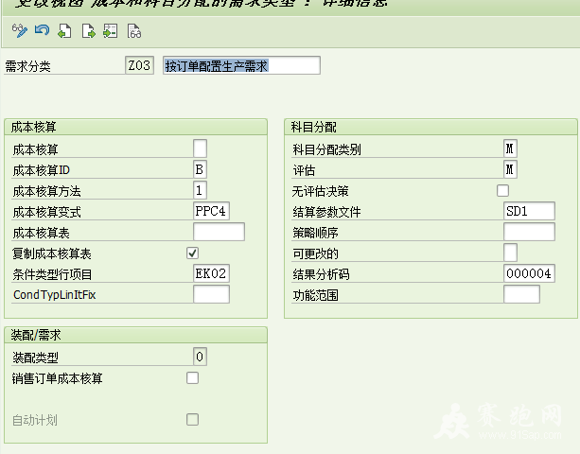This screenshot has height=454, width=580.
Task: Click the 成本核算变式 field PPC4
Action: click(x=211, y=211)
